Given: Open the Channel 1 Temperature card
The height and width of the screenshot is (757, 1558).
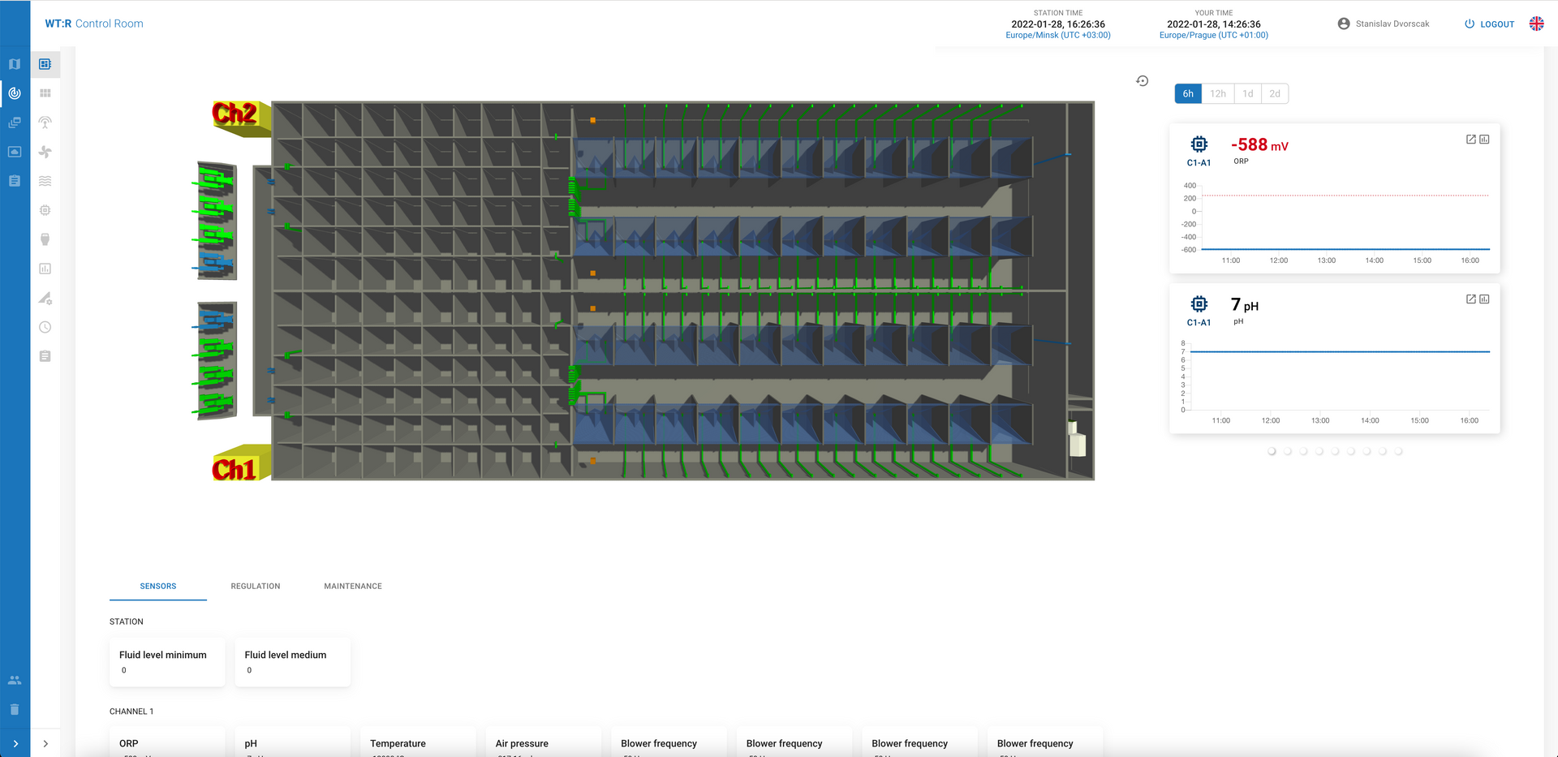Looking at the screenshot, I should pyautogui.click(x=418, y=742).
